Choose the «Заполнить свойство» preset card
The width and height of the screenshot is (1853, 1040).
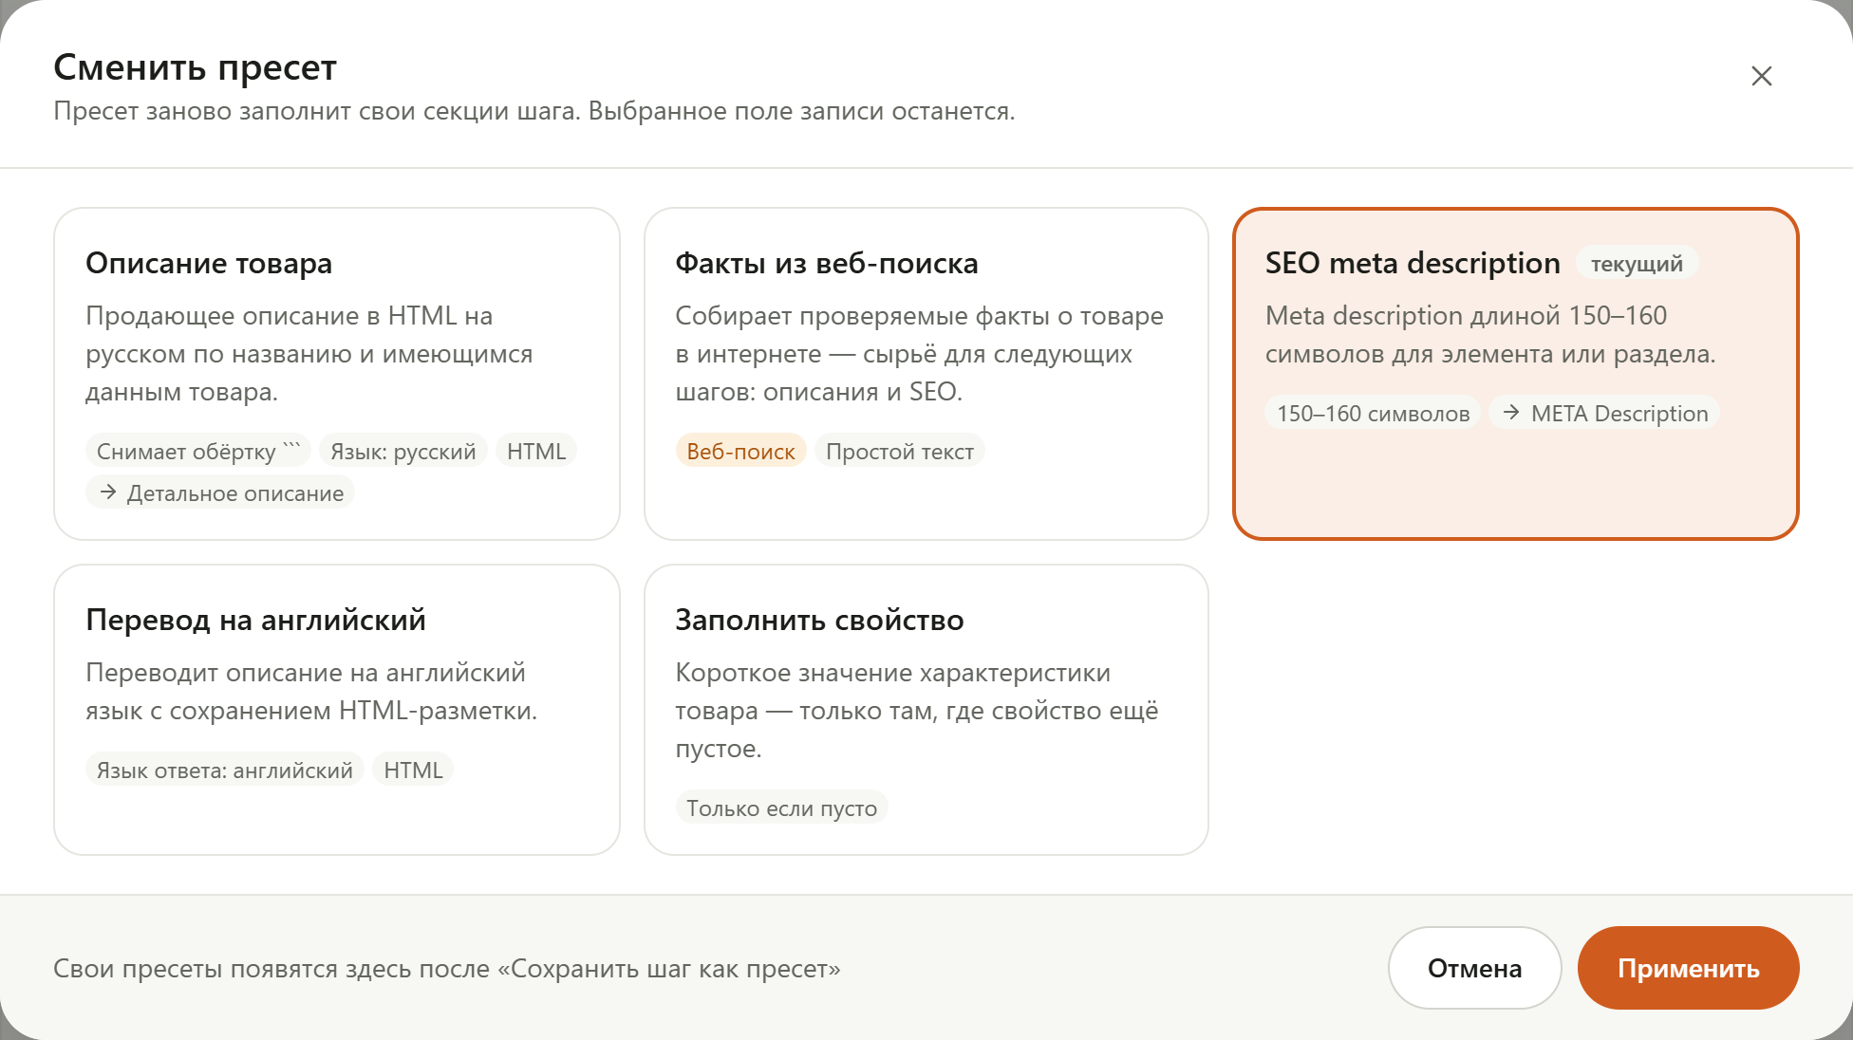[926, 710]
